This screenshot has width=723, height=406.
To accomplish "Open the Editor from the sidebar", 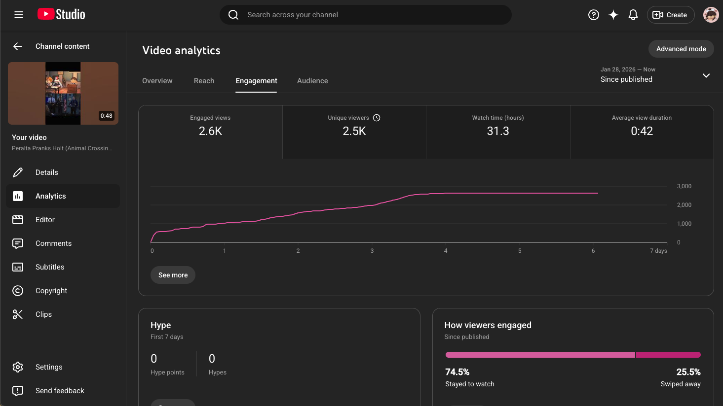I will 18,219.
